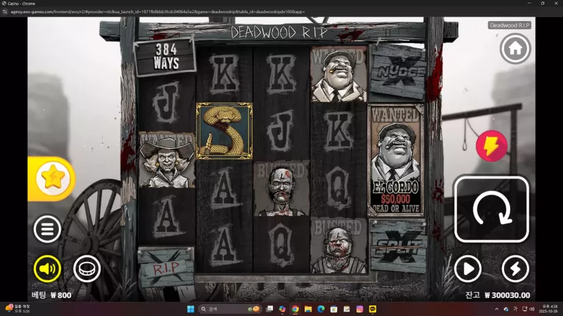Open KakaoTalk from the taskbar

[373, 309]
